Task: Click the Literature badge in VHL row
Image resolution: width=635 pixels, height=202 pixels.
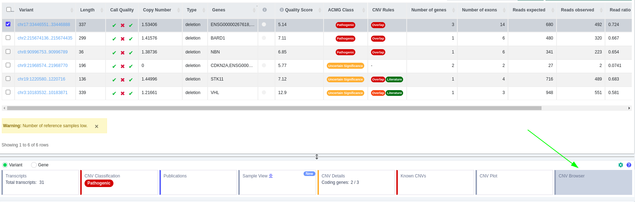Action: pyautogui.click(x=395, y=93)
